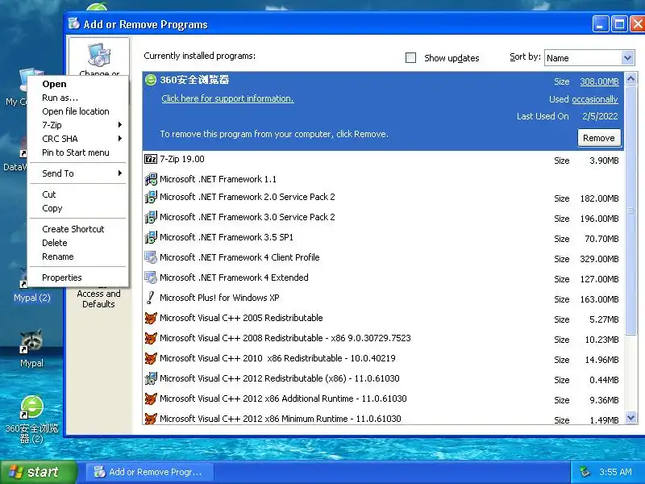Click the Remove button

point(598,138)
